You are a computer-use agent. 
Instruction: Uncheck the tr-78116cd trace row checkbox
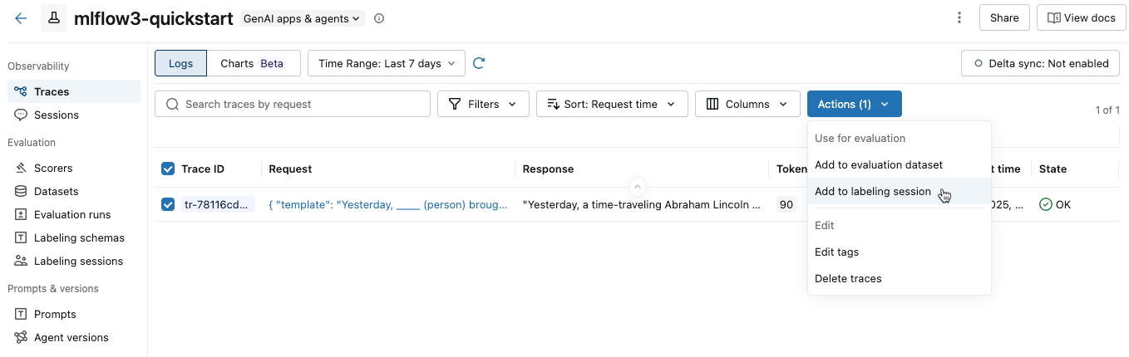pos(168,204)
